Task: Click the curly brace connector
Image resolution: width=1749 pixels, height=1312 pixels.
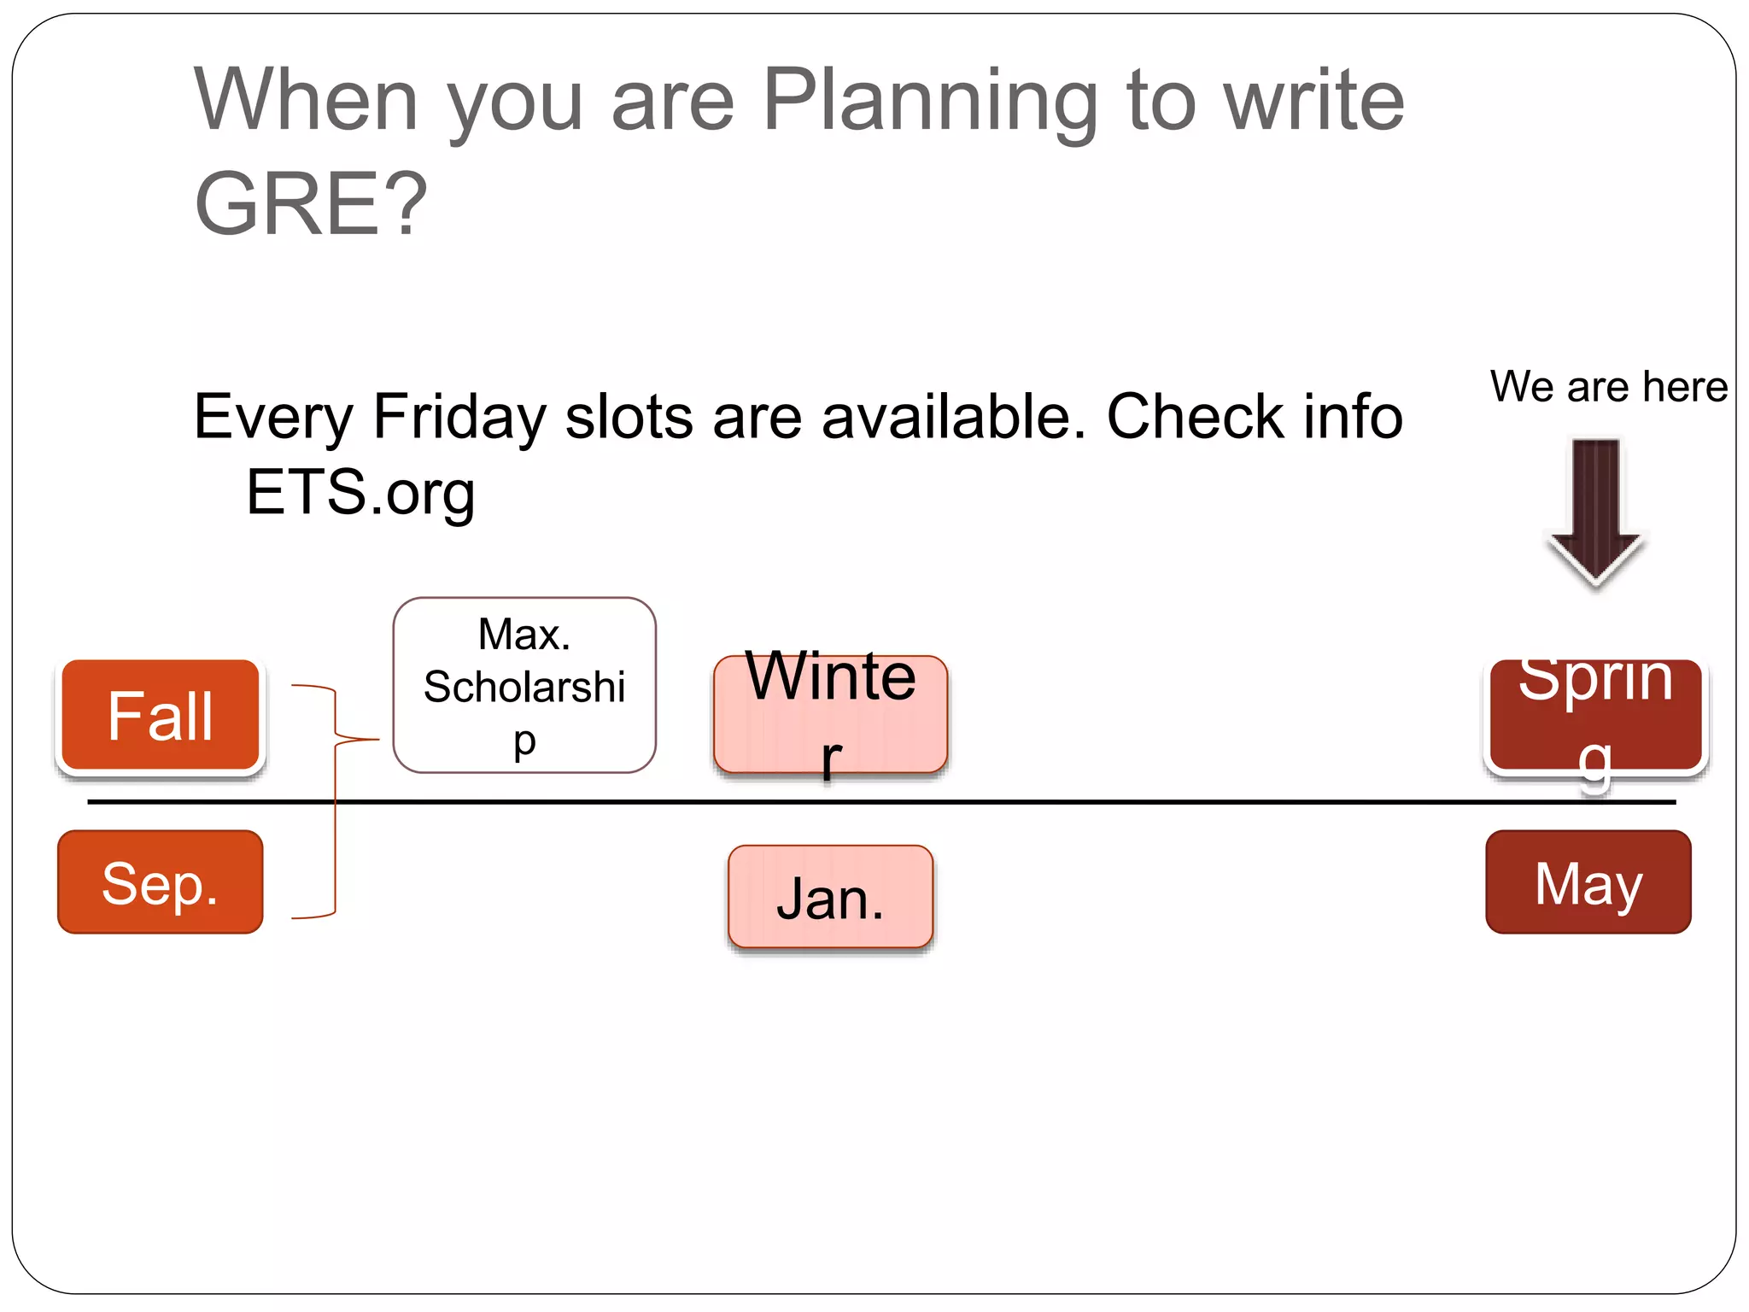Action: (334, 801)
